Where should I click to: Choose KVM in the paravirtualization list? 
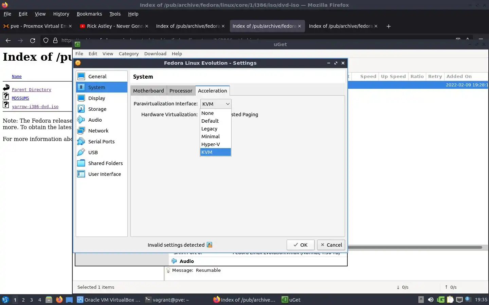click(216, 152)
